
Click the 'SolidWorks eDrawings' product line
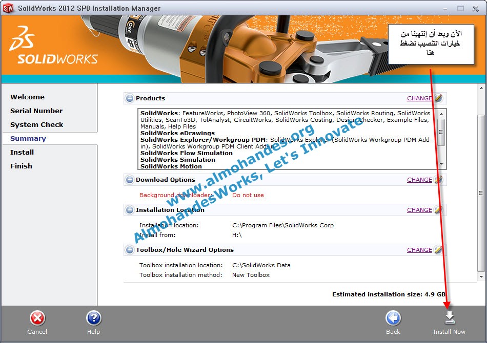coord(177,133)
